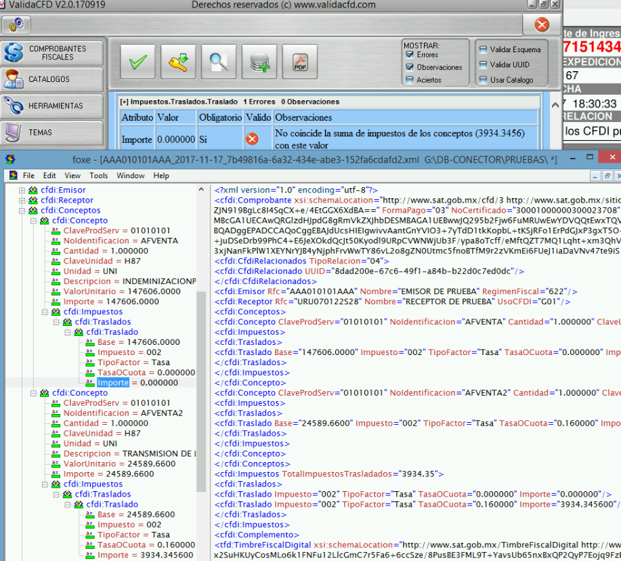The image size is (621, 561).
Task: Click attribute icon beside Base = 147606.0000
Action: pyautogui.click(x=90, y=342)
